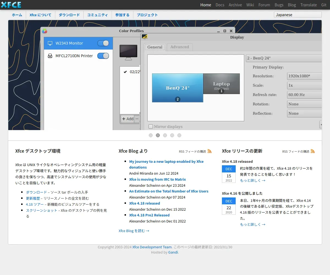
Task: Open the Rotation None dropdown
Action: 304,104
